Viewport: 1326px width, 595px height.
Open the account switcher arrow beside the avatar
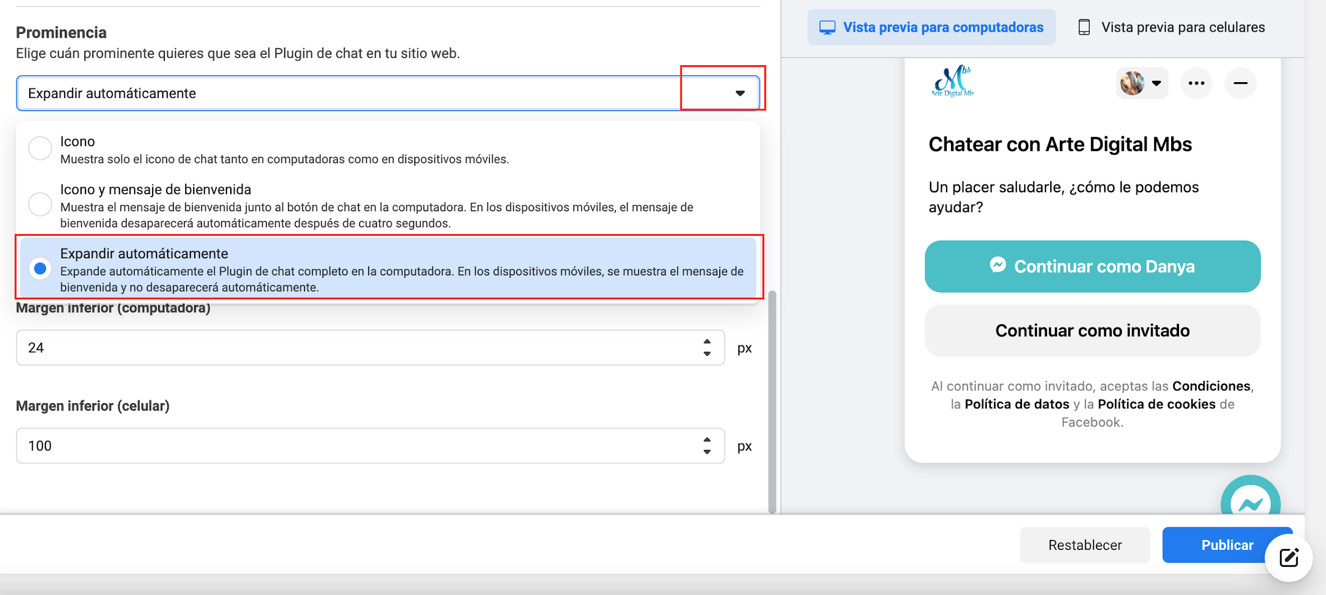[1157, 83]
